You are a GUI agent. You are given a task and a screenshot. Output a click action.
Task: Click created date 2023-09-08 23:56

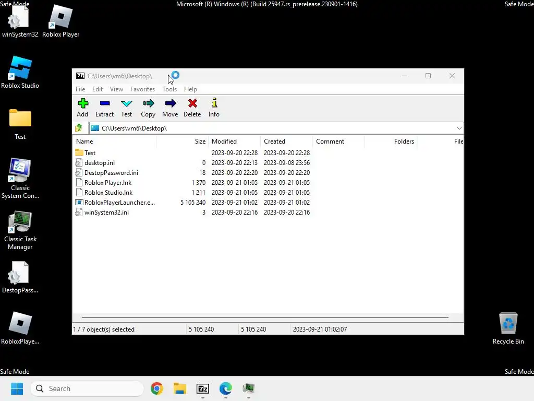click(x=287, y=163)
